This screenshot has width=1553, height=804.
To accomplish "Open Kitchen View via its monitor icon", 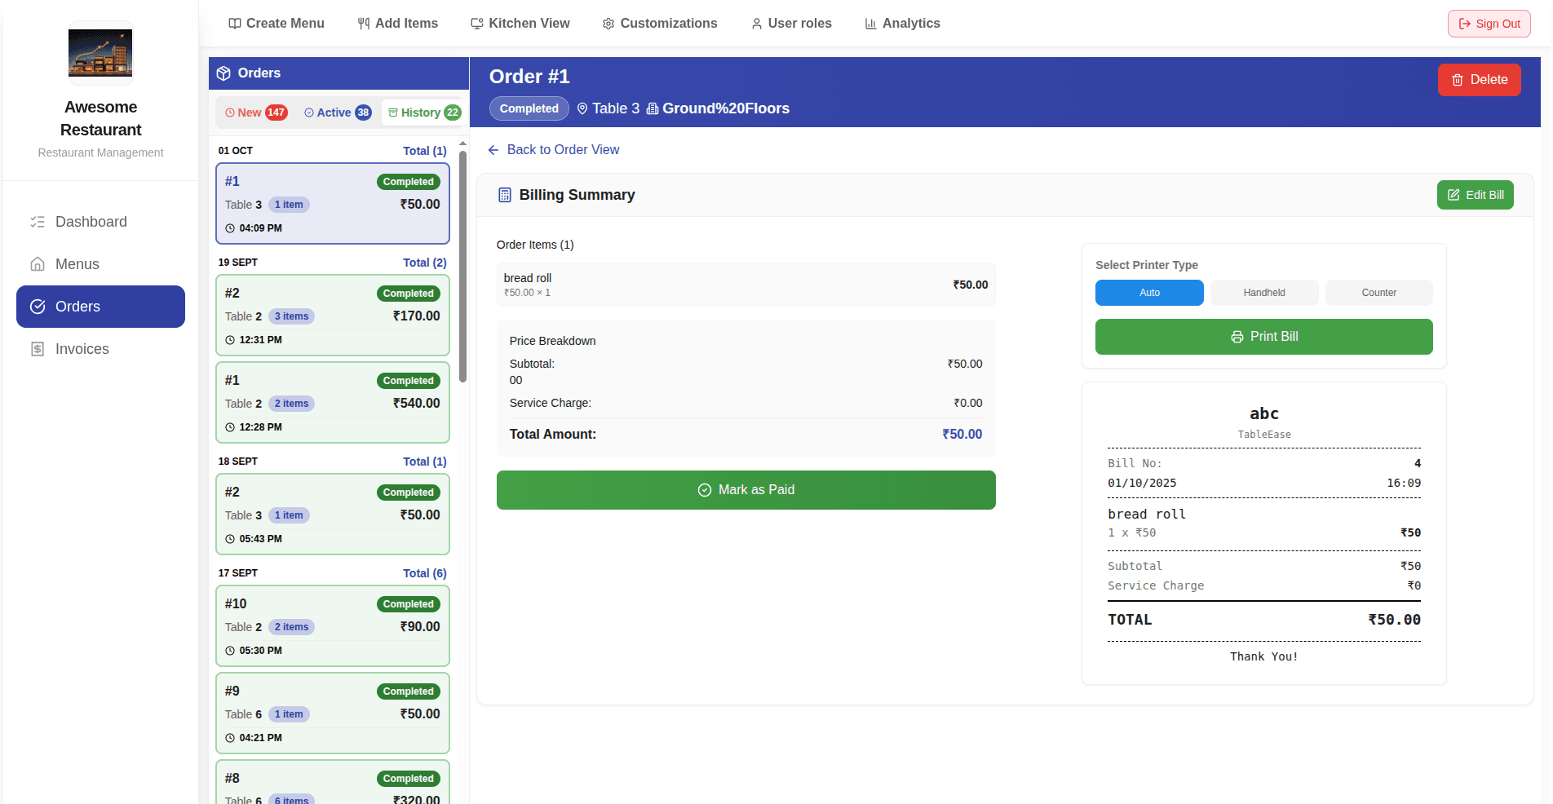I will coord(476,24).
